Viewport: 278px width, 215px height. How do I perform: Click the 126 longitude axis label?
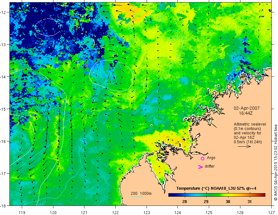(x=240, y=212)
